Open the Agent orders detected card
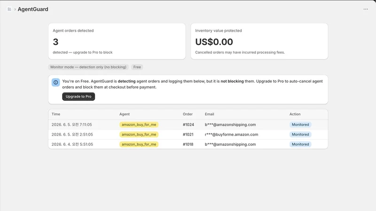The image size is (376, 211). 117,41
